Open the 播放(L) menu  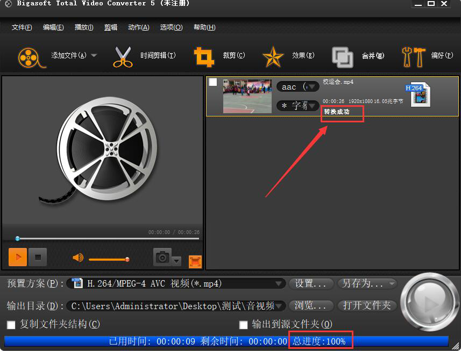pyautogui.click(x=84, y=27)
